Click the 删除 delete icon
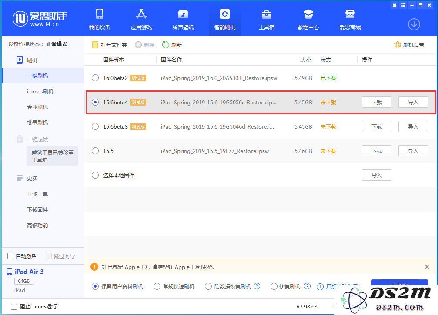The height and width of the screenshot is (315, 438). coord(138,45)
